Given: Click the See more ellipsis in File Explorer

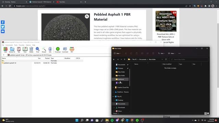Looking at the screenshot, I should [x=179, y=53].
